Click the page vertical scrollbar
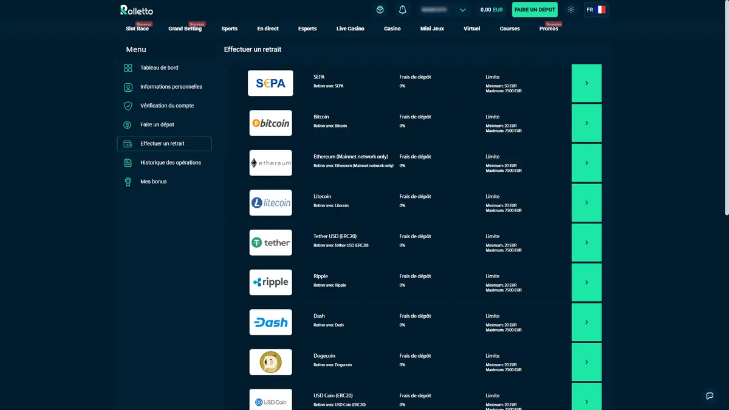The width and height of the screenshot is (729, 410). click(x=727, y=109)
